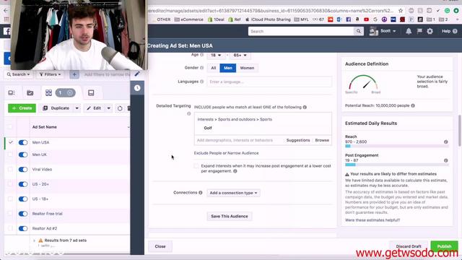
Task: Open the clock history icon
Action: [137, 88]
